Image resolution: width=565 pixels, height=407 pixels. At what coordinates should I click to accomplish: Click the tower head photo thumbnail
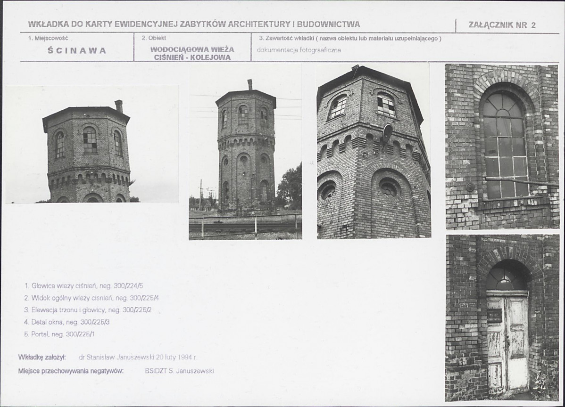[92, 144]
